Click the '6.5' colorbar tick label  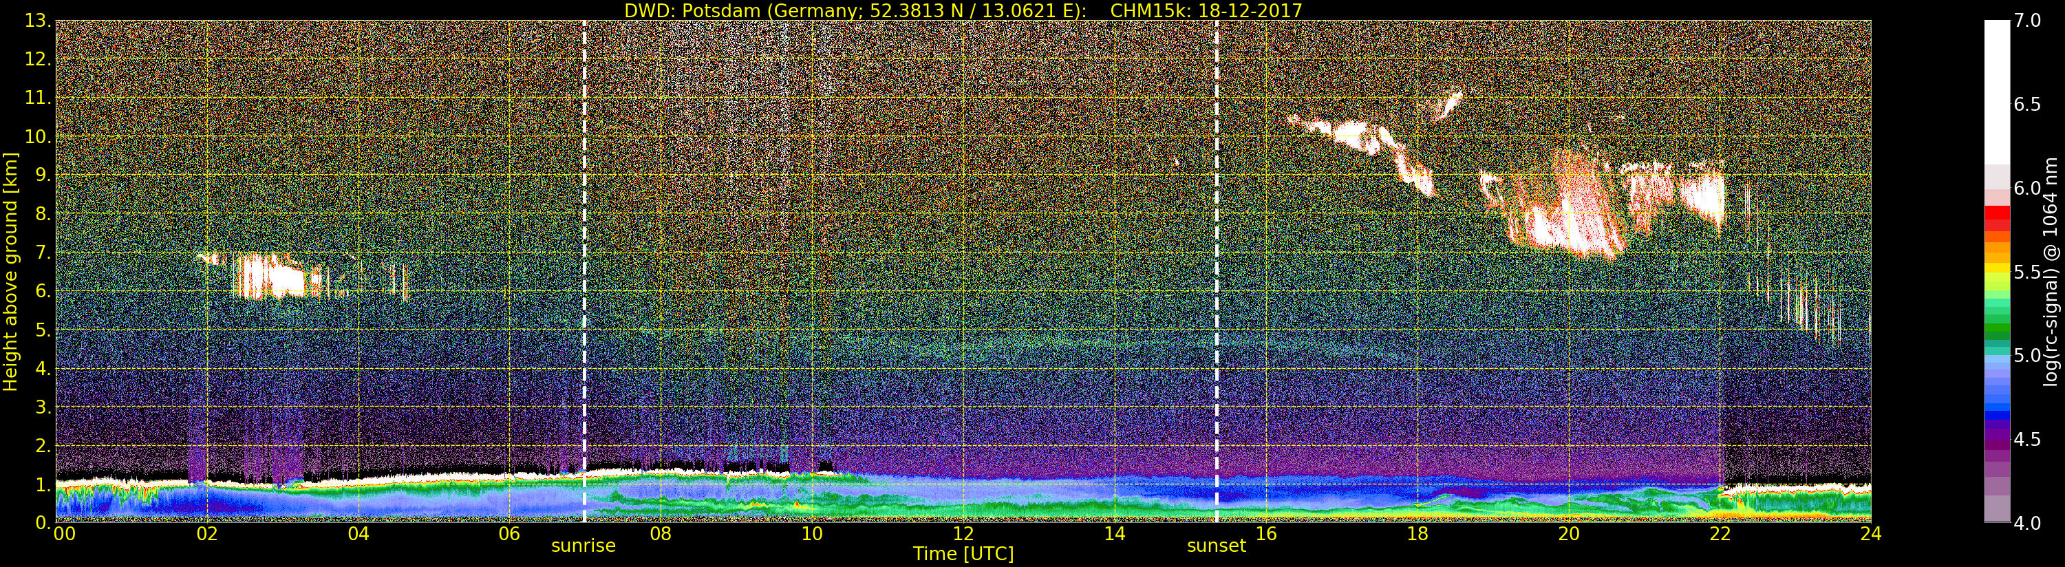tap(2027, 105)
